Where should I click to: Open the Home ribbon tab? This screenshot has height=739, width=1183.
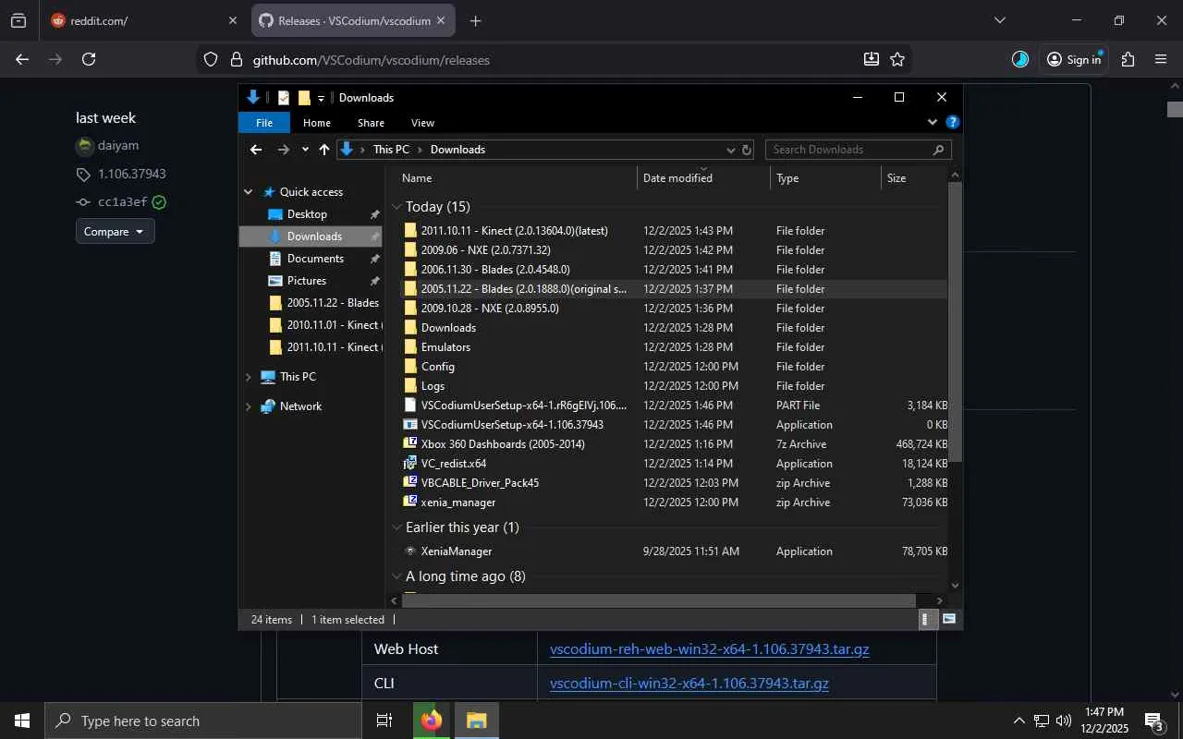pos(317,123)
